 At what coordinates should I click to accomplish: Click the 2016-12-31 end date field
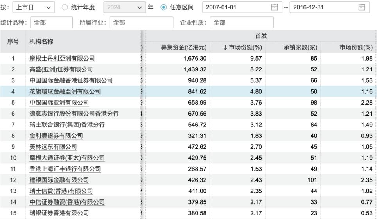point(329,7)
